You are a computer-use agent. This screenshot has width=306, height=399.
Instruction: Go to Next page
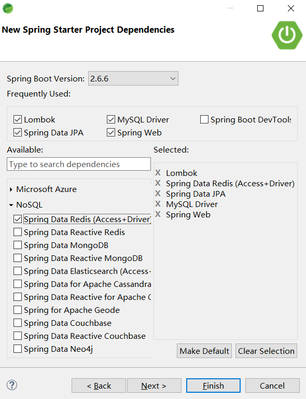[x=154, y=386]
